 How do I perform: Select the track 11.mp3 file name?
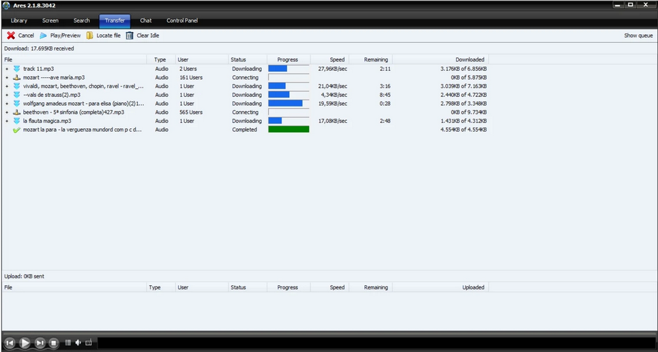(x=39, y=69)
